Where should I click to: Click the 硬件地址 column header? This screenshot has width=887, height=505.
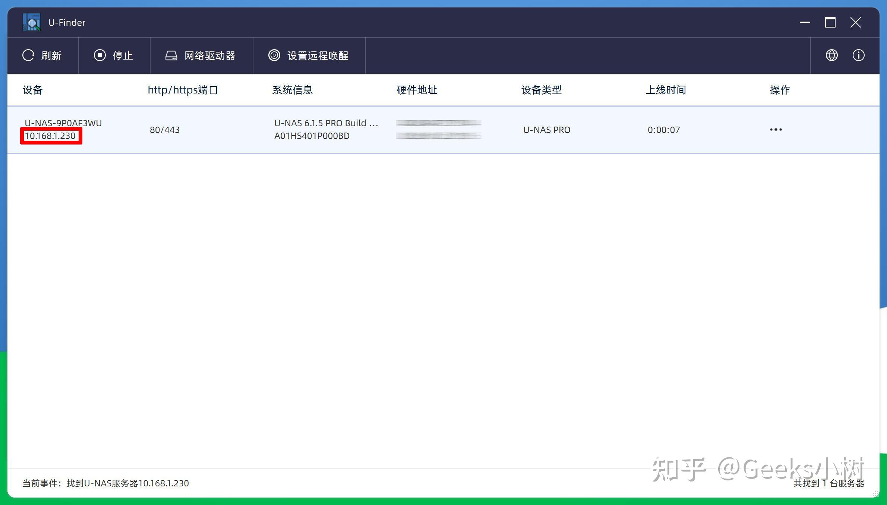pos(417,90)
